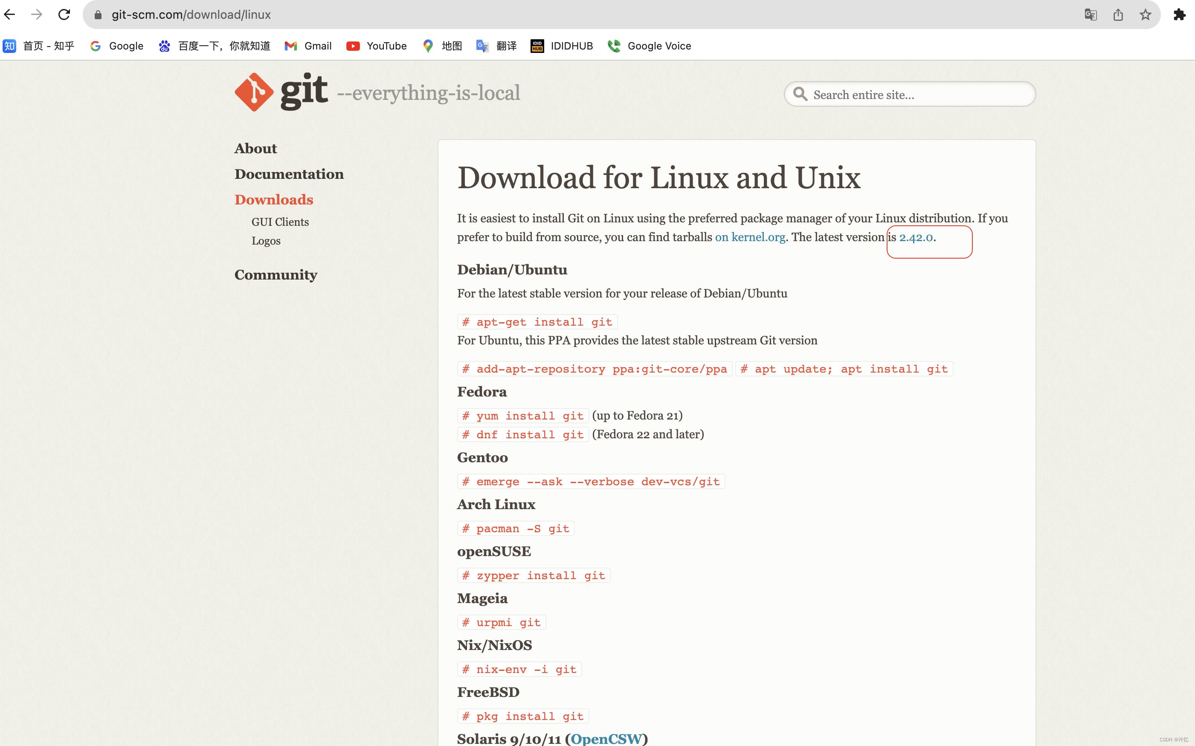The width and height of the screenshot is (1195, 746).
Task: Open the extensions puzzle icon
Action: (1179, 15)
